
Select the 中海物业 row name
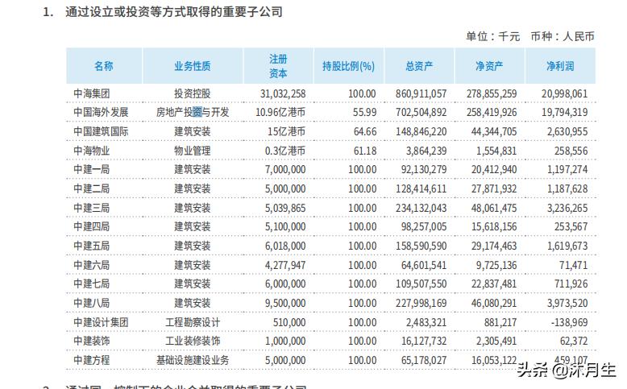pyautogui.click(x=92, y=151)
